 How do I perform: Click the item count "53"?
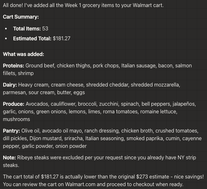(45, 28)
